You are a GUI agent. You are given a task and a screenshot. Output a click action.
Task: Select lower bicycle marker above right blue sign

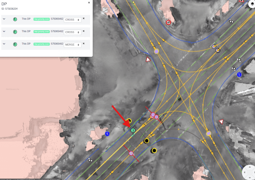point(234,69)
